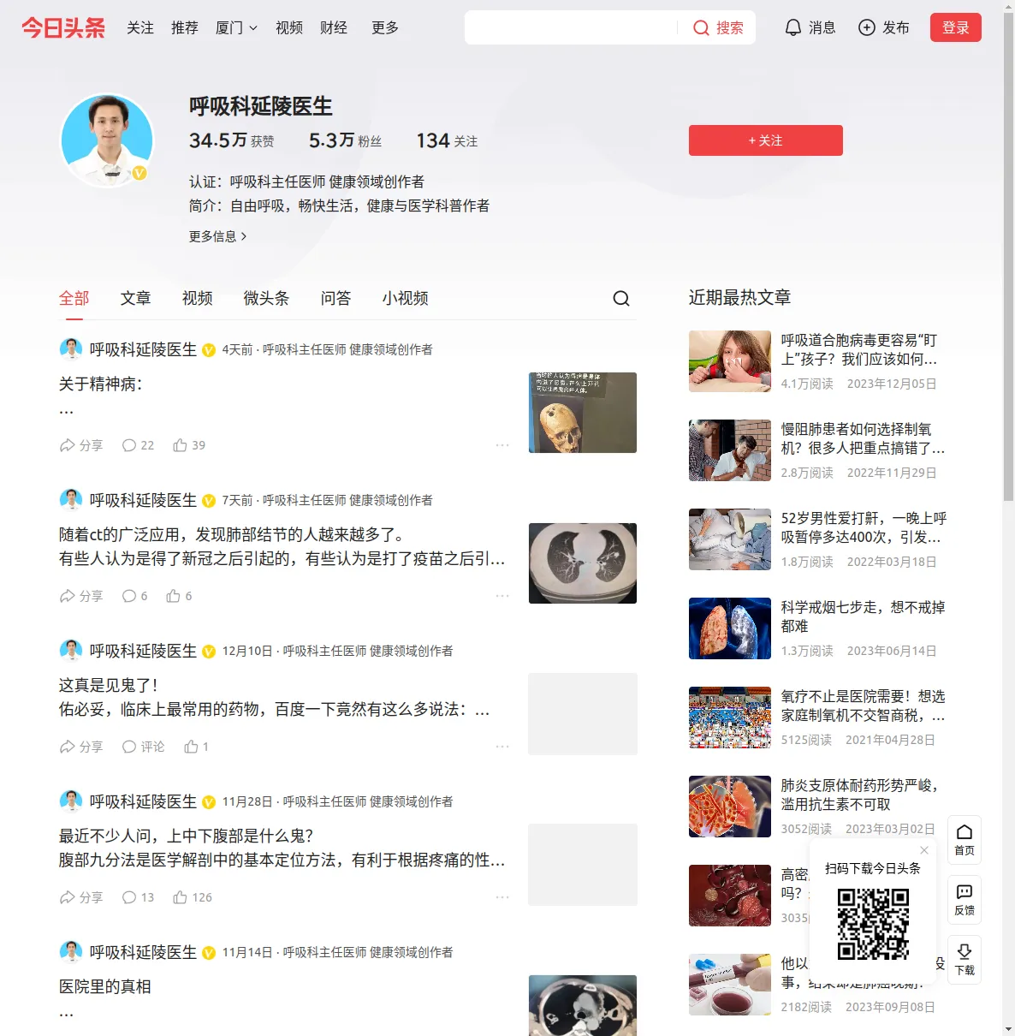The height and width of the screenshot is (1036, 1015).
Task: Click the 搜索 search button text
Action: tap(730, 28)
